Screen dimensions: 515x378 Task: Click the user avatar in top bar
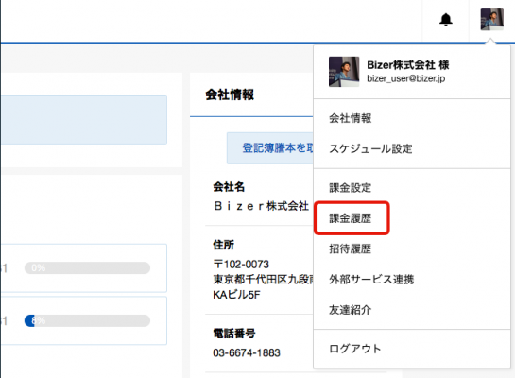coord(491,19)
